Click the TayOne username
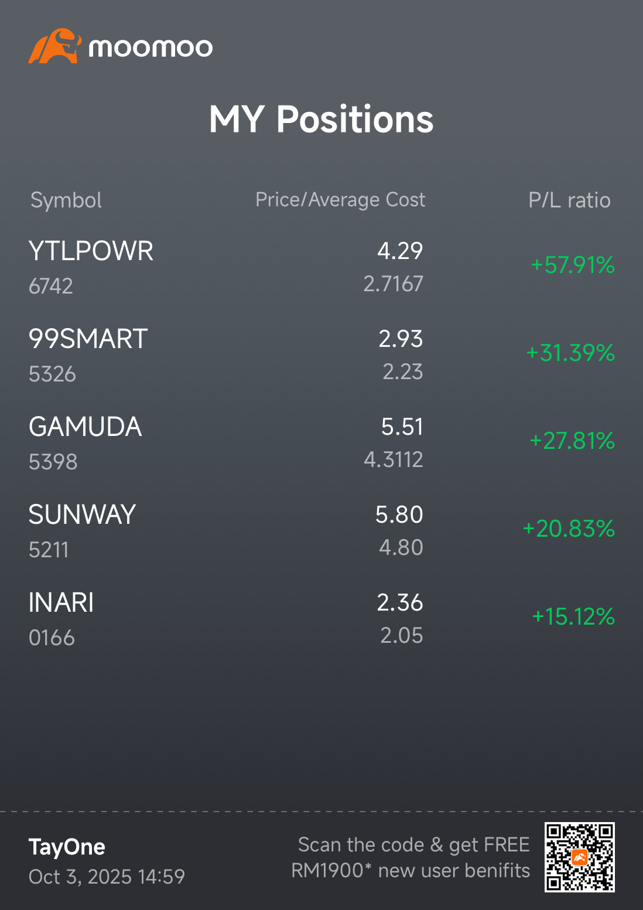Viewport: 643px width, 910px height. coord(67,847)
